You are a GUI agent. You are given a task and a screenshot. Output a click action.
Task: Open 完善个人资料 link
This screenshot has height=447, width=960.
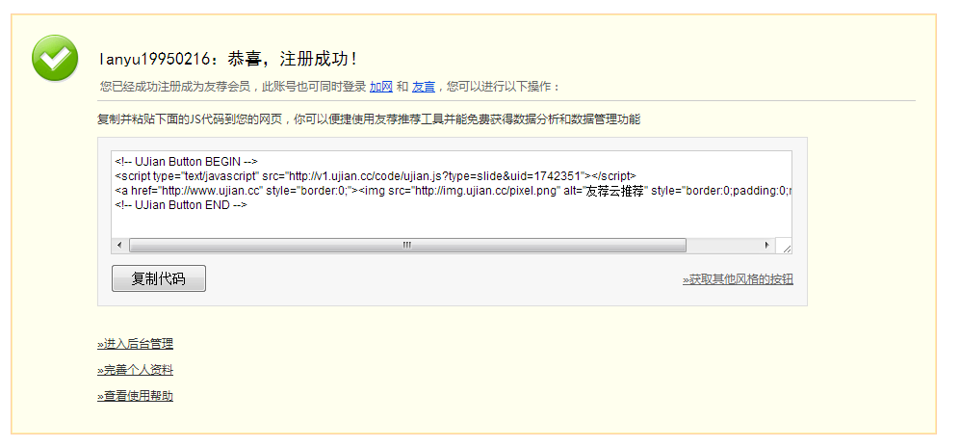pyautogui.click(x=136, y=371)
